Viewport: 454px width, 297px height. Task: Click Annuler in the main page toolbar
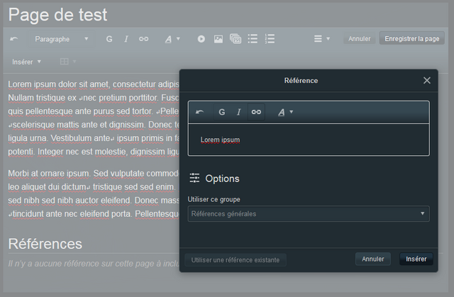click(x=360, y=38)
